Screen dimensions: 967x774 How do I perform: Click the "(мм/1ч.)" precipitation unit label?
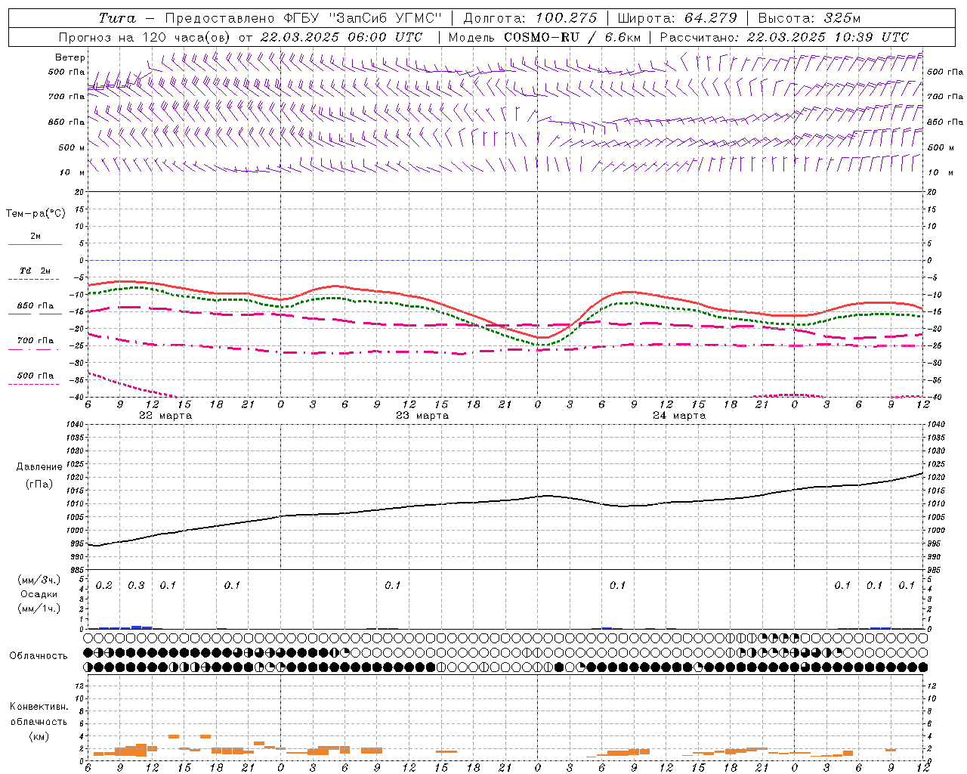pyautogui.click(x=39, y=608)
